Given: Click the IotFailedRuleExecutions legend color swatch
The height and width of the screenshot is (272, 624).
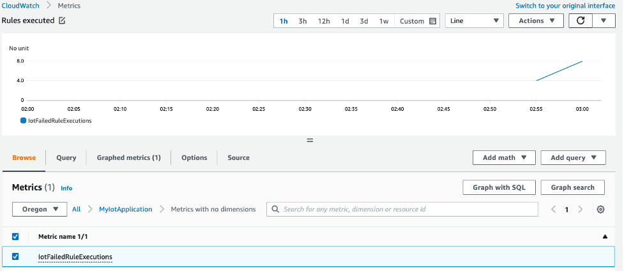Looking at the screenshot, I should click(x=23, y=121).
